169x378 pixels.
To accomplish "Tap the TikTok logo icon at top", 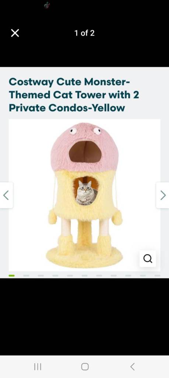I will (47, 5).
